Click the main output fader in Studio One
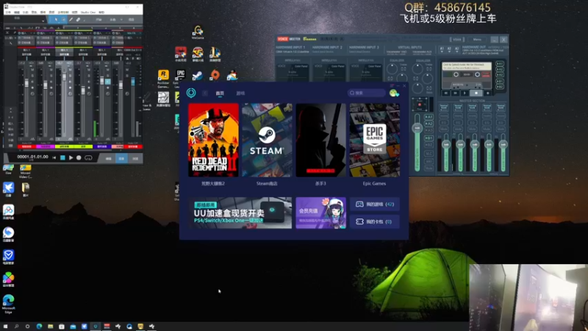 point(133,82)
